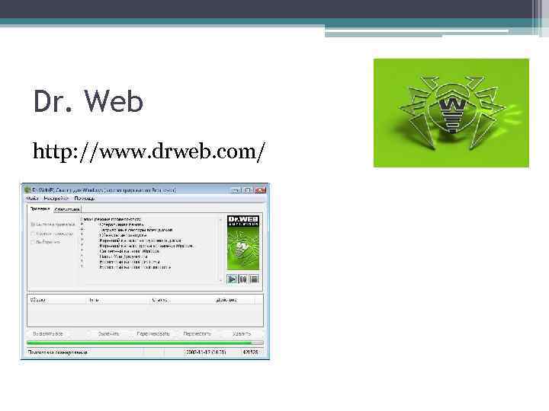Screen dimensions: 549x411
Task: Close the Dr.Web scanner window
Action: click(x=260, y=190)
